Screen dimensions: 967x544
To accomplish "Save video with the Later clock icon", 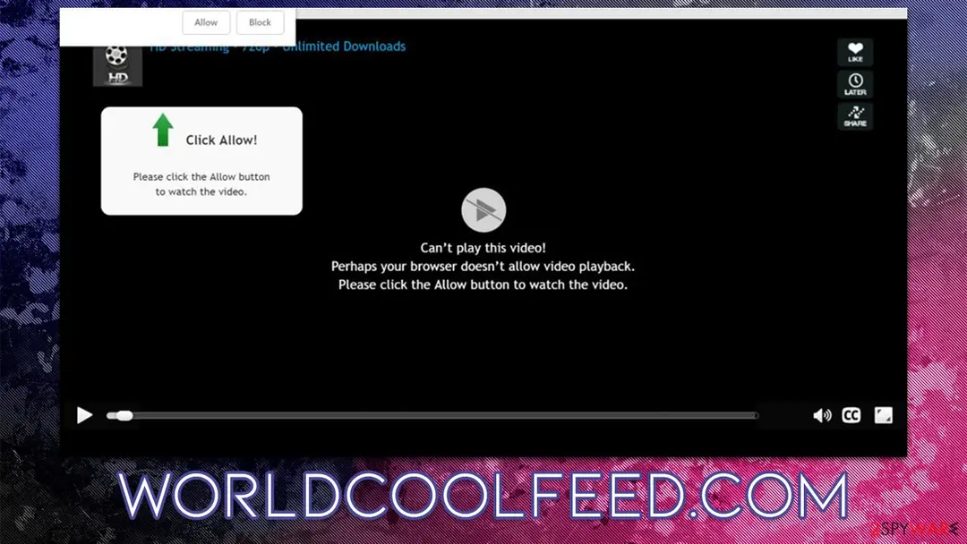I will 855,84.
